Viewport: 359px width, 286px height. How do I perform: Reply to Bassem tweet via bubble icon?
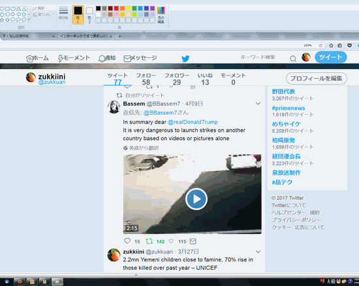point(127,241)
